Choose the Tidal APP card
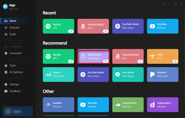This screenshot has height=118, width=185. click(x=163, y=56)
